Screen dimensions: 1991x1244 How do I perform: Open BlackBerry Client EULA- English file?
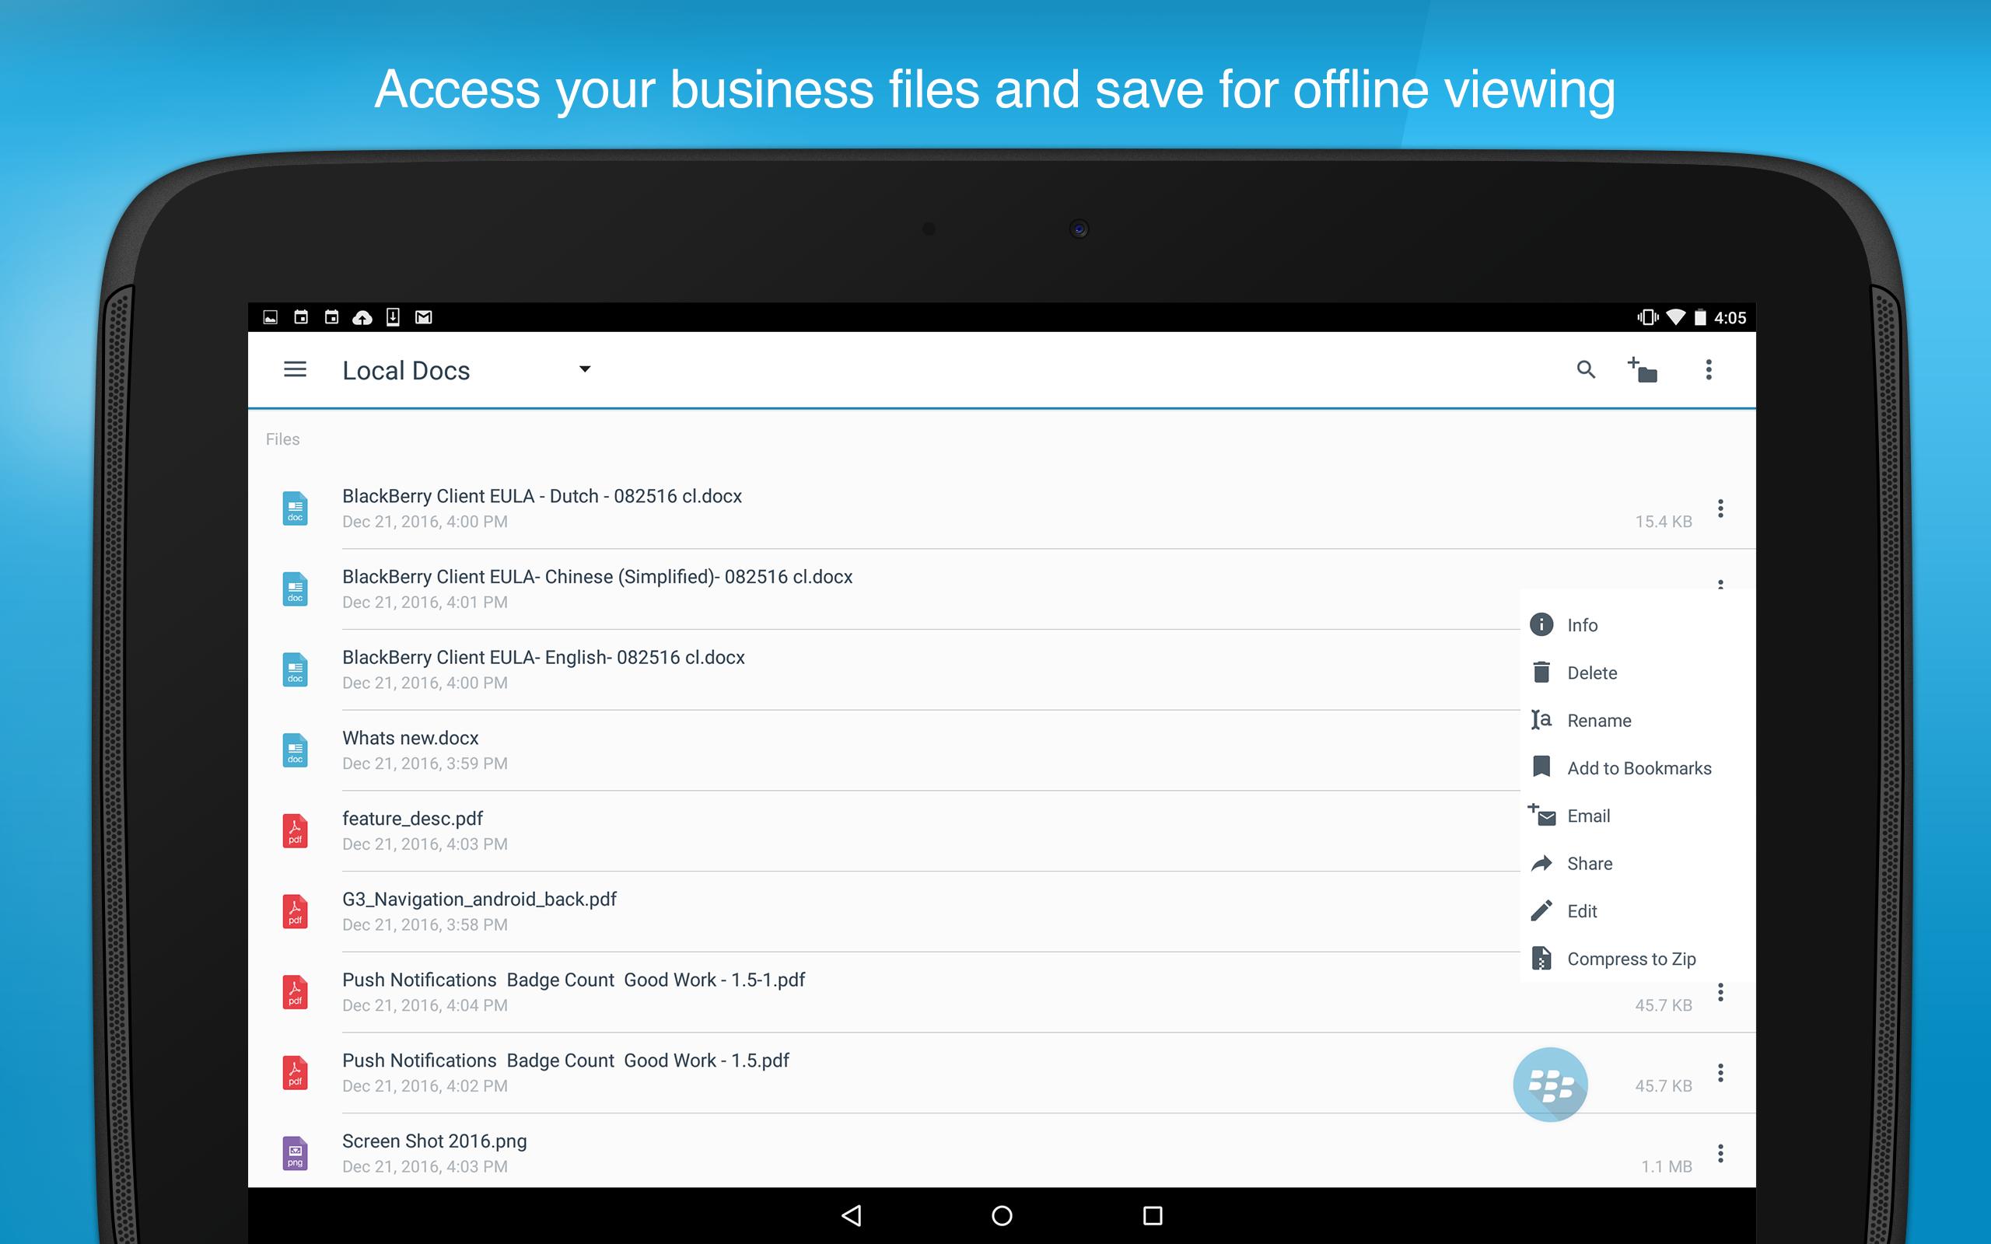[x=884, y=669]
